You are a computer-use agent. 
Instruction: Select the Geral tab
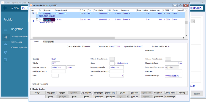click(x=36, y=41)
